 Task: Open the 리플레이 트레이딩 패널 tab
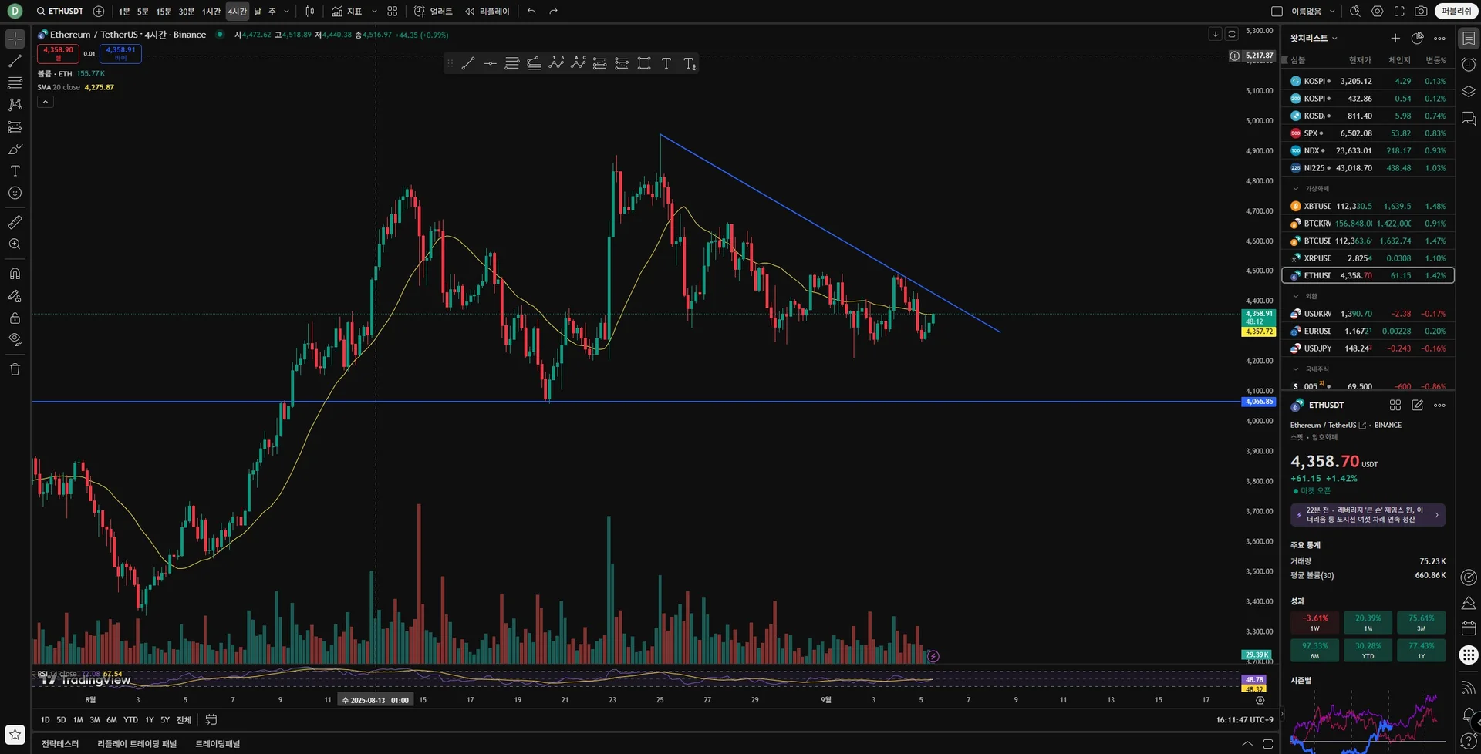137,744
